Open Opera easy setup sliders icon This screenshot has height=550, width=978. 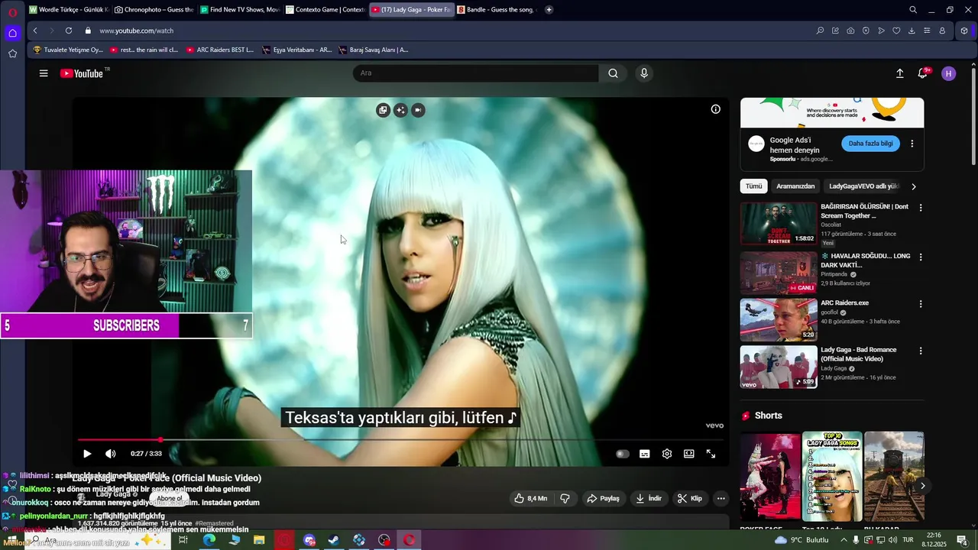coord(927,31)
